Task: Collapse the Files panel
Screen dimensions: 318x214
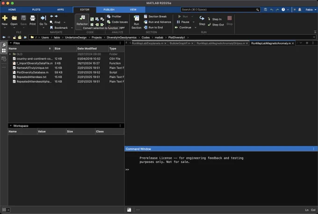Action: pyautogui.click(x=11, y=43)
